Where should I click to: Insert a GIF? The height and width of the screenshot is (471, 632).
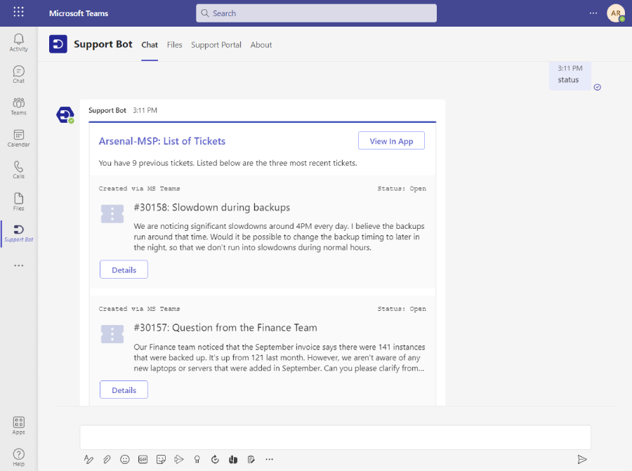pos(143,459)
